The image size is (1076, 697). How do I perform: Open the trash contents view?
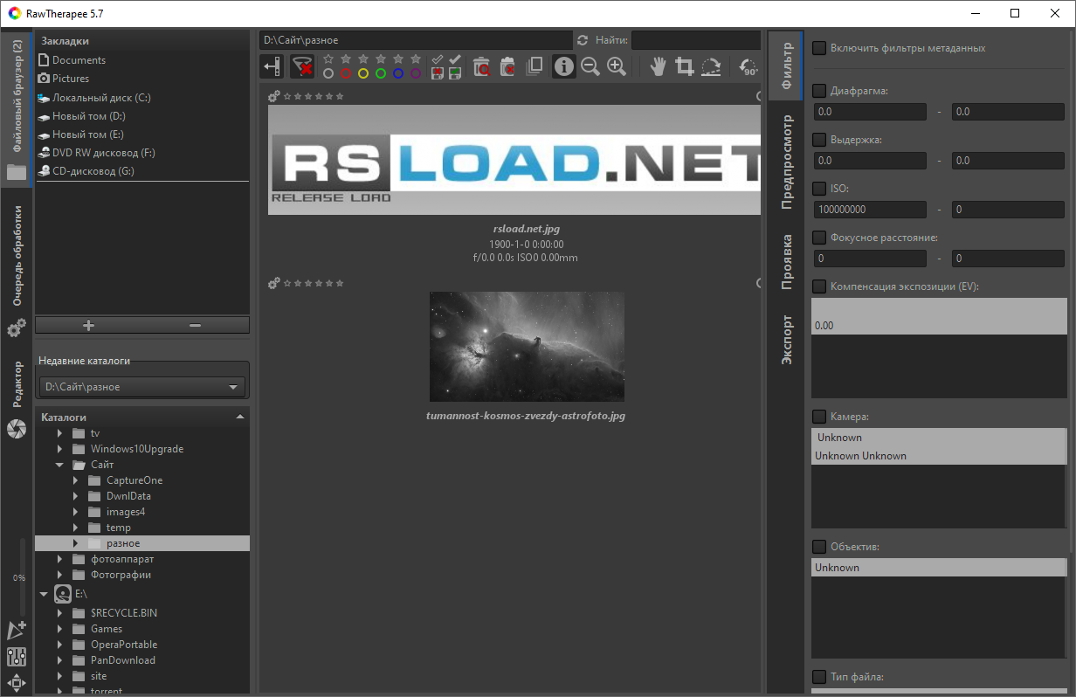481,66
